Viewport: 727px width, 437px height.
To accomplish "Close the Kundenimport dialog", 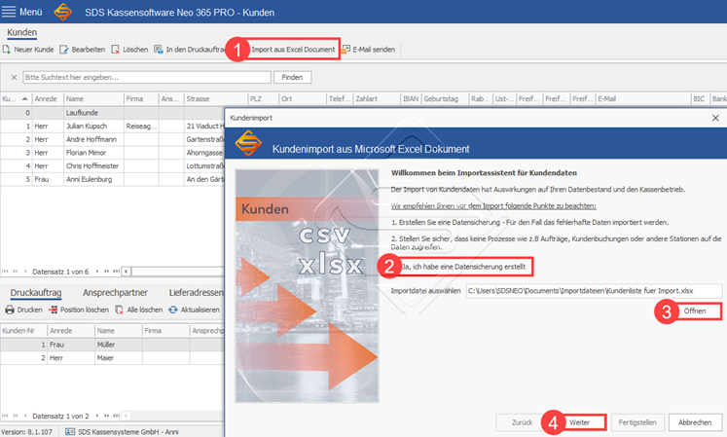I will (715, 118).
